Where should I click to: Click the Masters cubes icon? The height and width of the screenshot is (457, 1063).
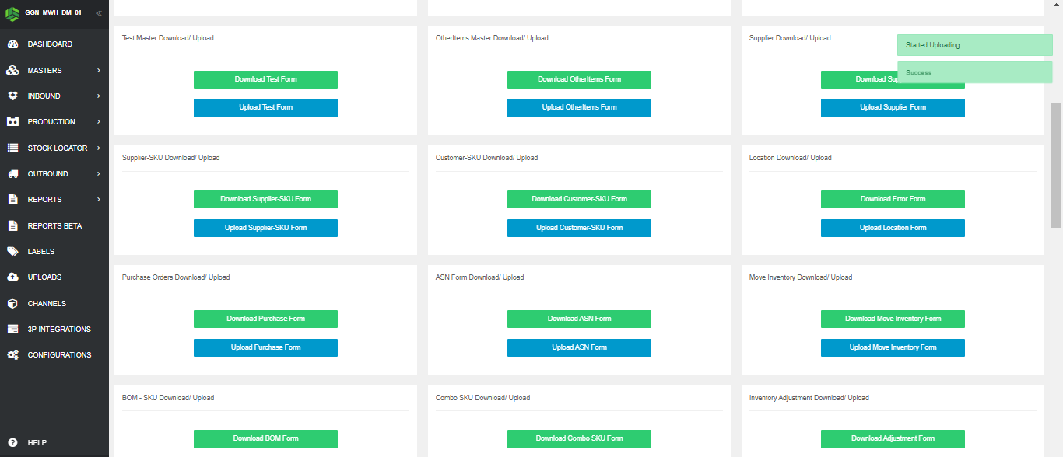[12, 71]
